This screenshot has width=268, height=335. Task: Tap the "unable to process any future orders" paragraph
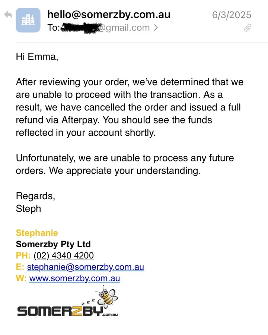click(x=125, y=164)
